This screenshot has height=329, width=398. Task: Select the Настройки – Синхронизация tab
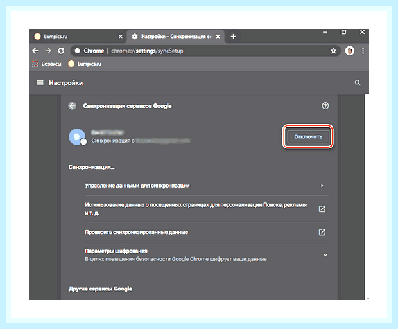[x=176, y=37]
